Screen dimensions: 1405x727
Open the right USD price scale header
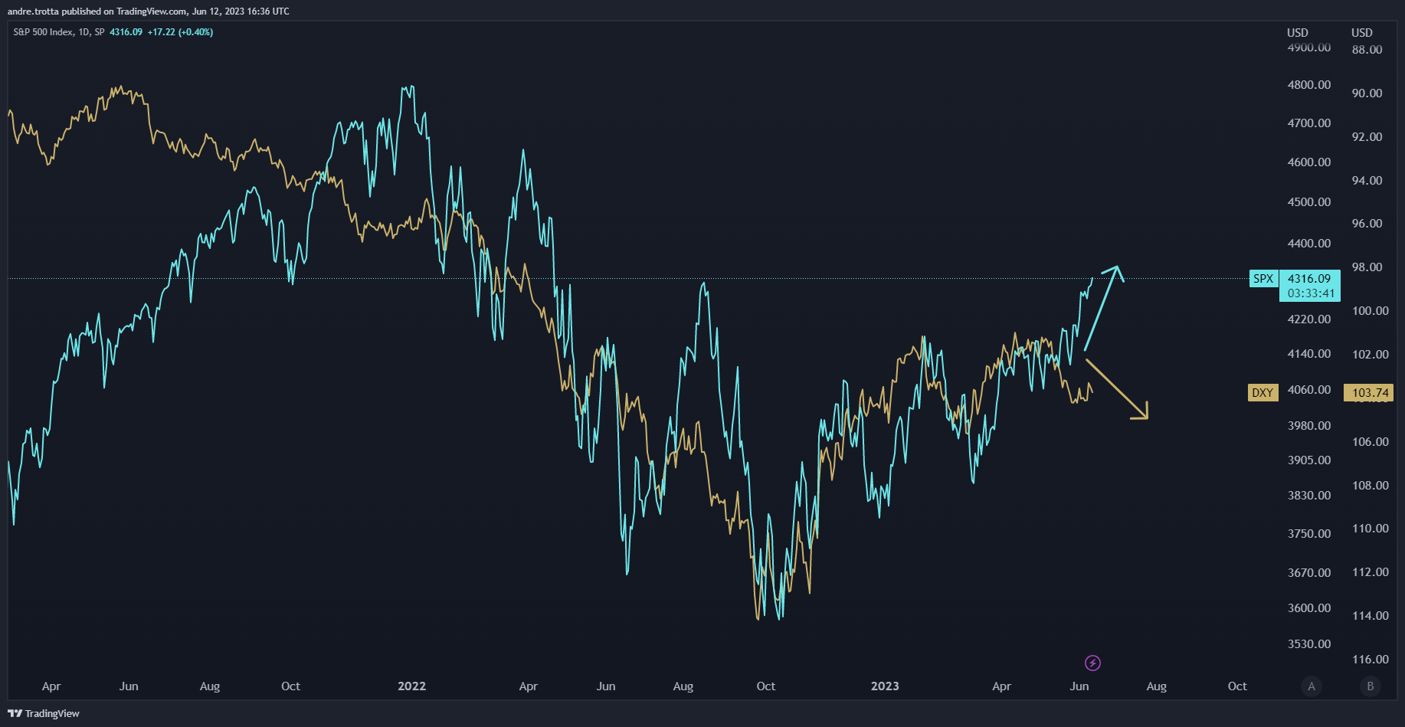[1362, 33]
